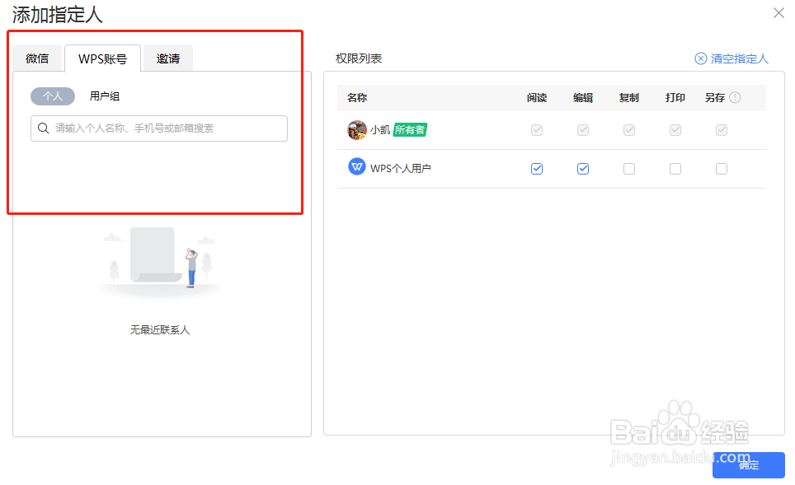
Task: Click the X close icon of the dialog
Action: pos(779,12)
